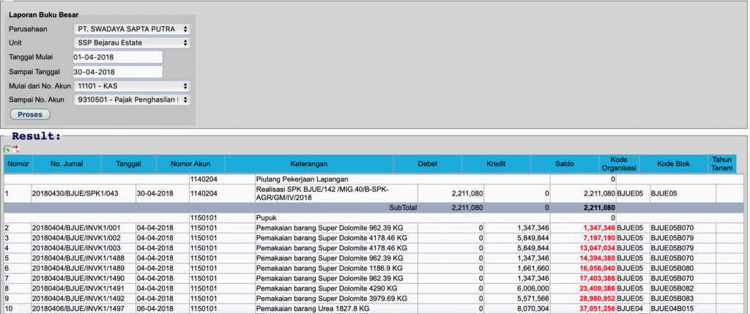
Task: Click Pemakaian barang Super Dolomite 4290 KG
Action: [x=327, y=288]
